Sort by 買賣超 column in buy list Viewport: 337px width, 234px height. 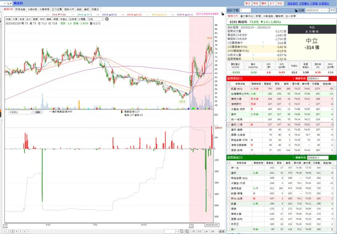click(267, 84)
